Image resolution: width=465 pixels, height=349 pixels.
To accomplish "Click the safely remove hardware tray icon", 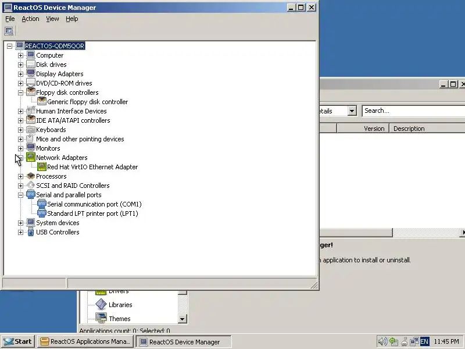I will [394, 341].
